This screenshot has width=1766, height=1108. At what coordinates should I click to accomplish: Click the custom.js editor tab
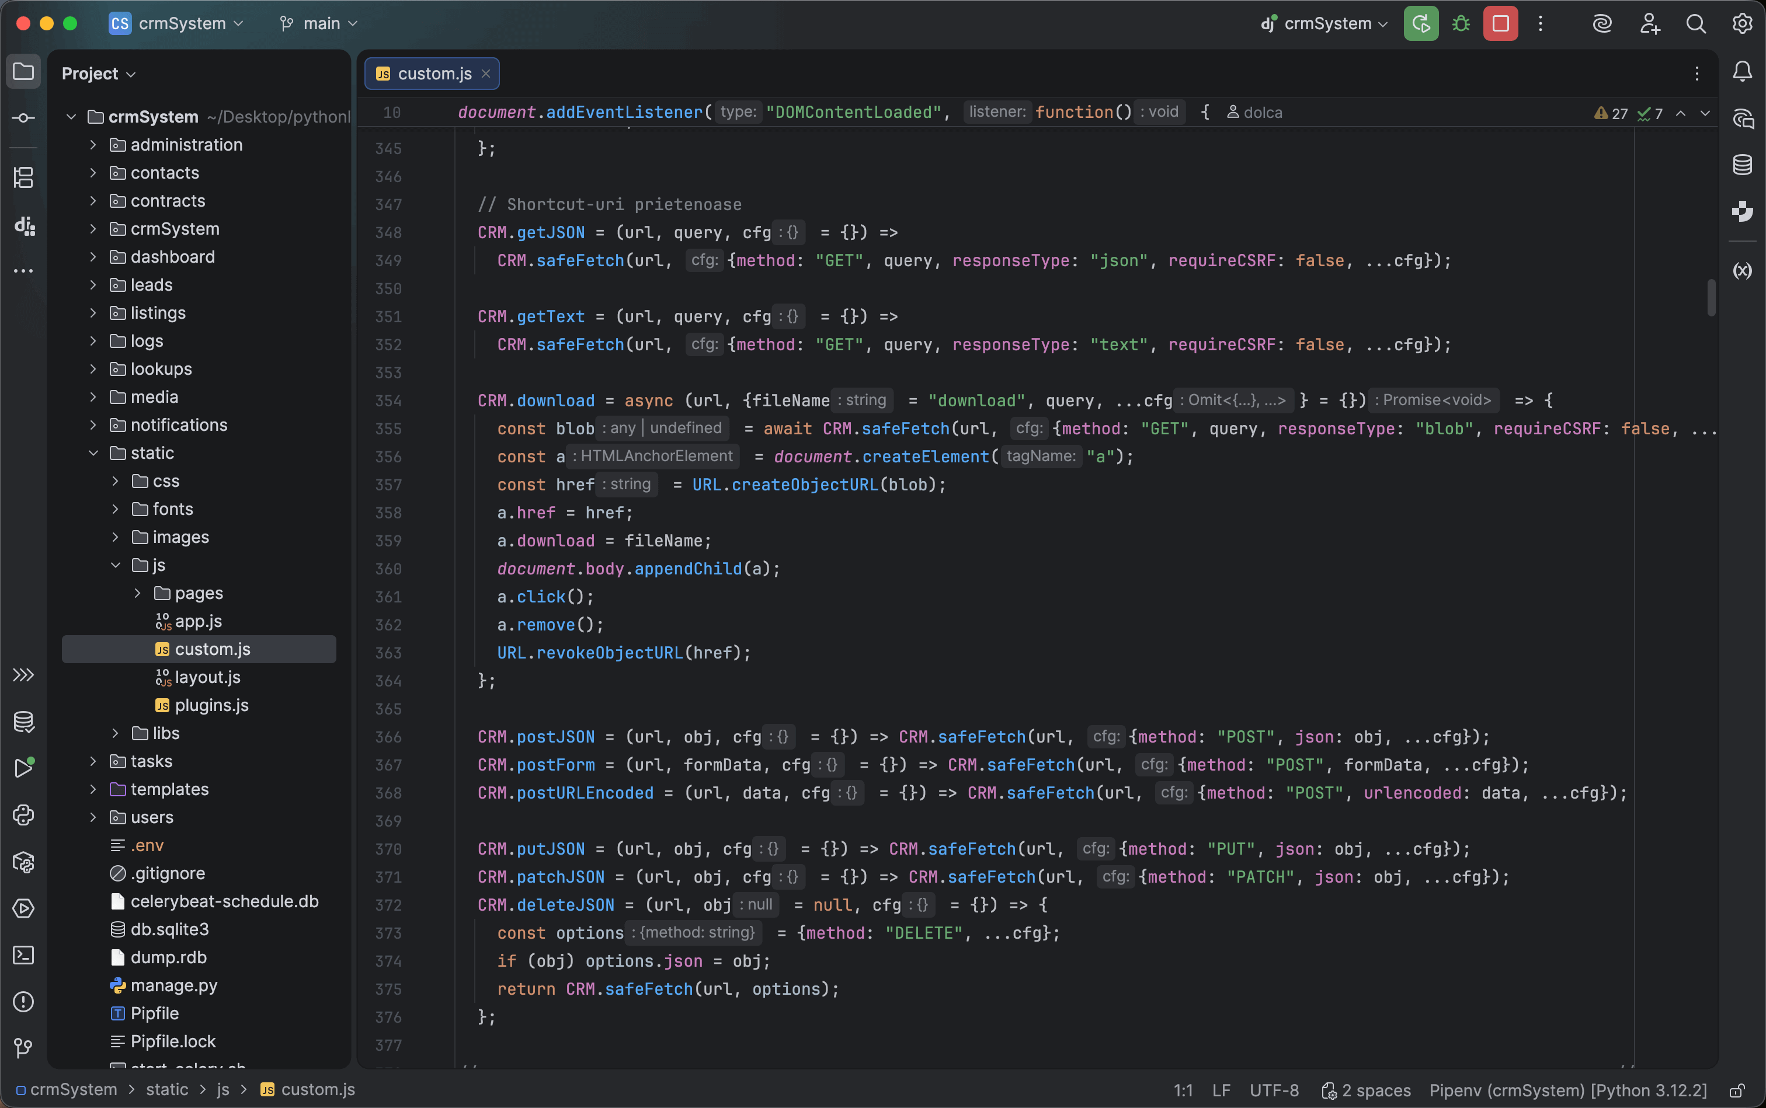click(432, 74)
